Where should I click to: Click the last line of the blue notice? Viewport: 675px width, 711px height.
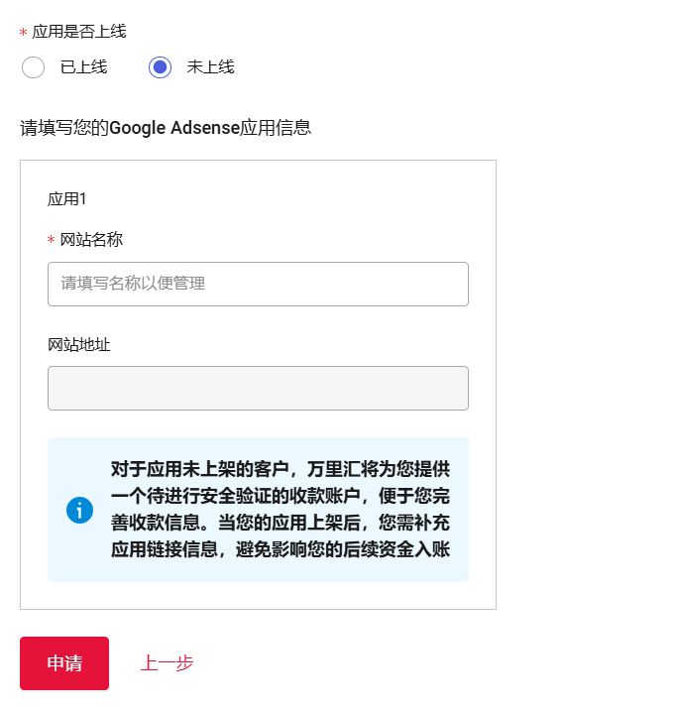click(281, 548)
